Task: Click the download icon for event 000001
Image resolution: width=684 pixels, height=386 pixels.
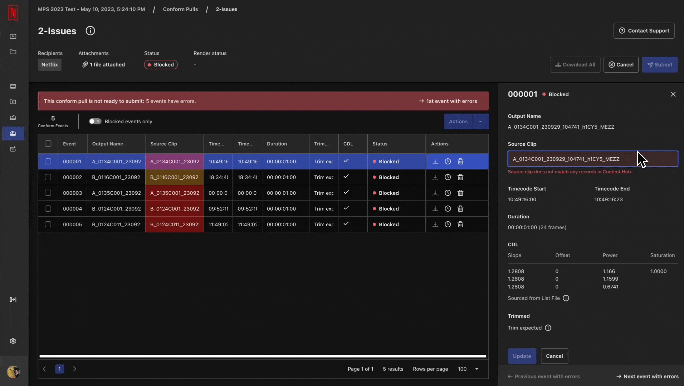Action: pyautogui.click(x=435, y=162)
